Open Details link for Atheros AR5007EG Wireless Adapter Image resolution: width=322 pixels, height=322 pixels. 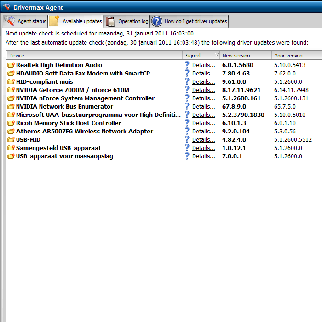(x=204, y=131)
